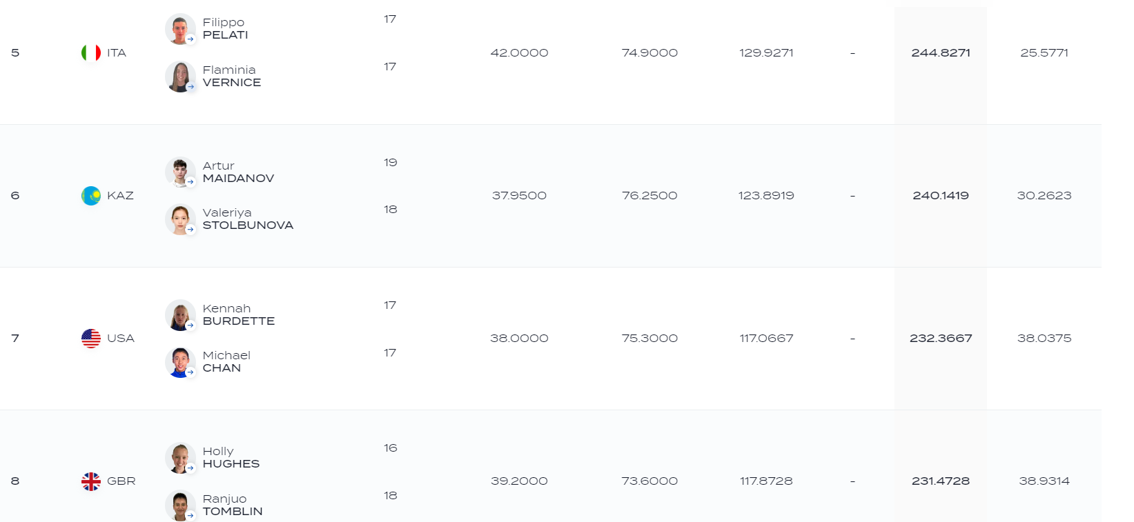Follow the Kennah BURDETTE name link
The image size is (1134, 522).
(239, 315)
